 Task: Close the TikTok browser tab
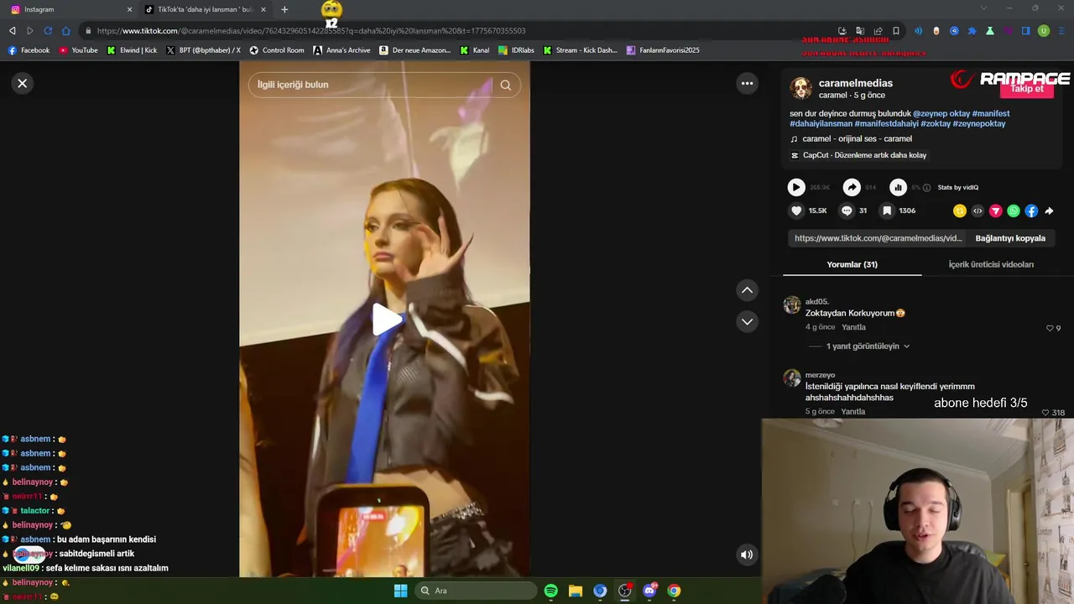(263, 9)
